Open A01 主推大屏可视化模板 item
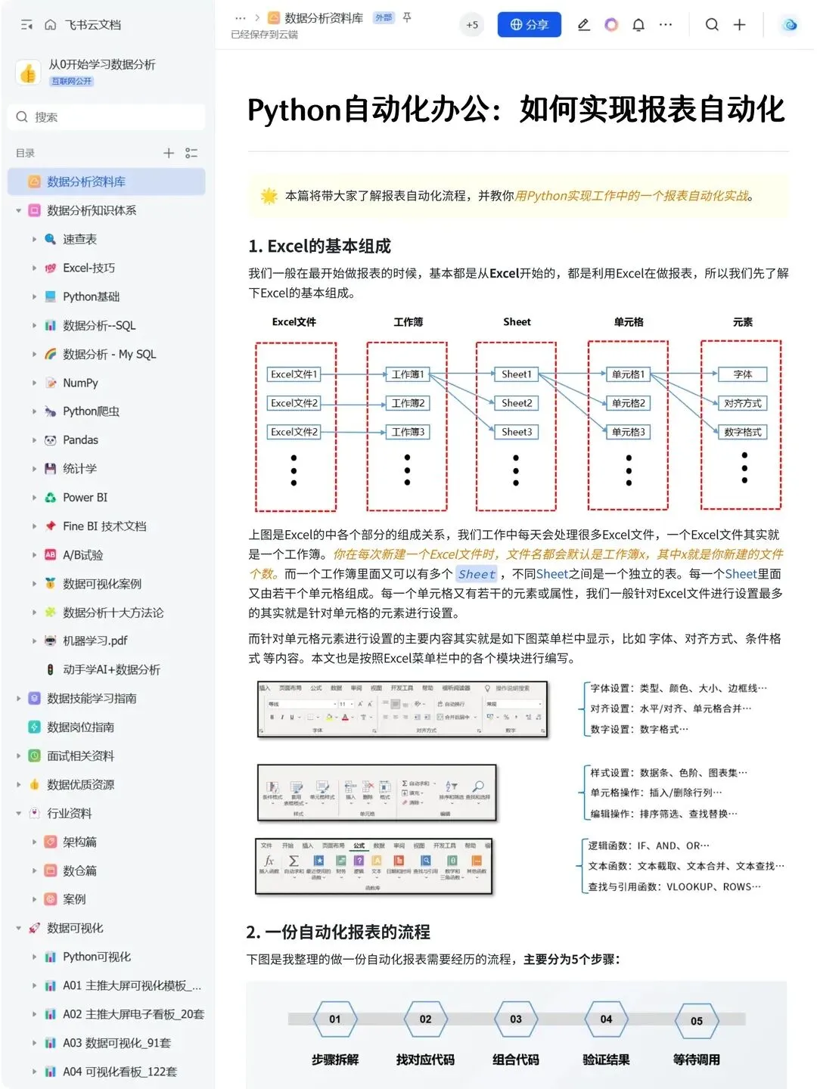This screenshot has width=817, height=1089. coord(132,985)
